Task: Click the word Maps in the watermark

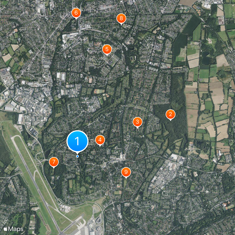Action: (x=16, y=229)
